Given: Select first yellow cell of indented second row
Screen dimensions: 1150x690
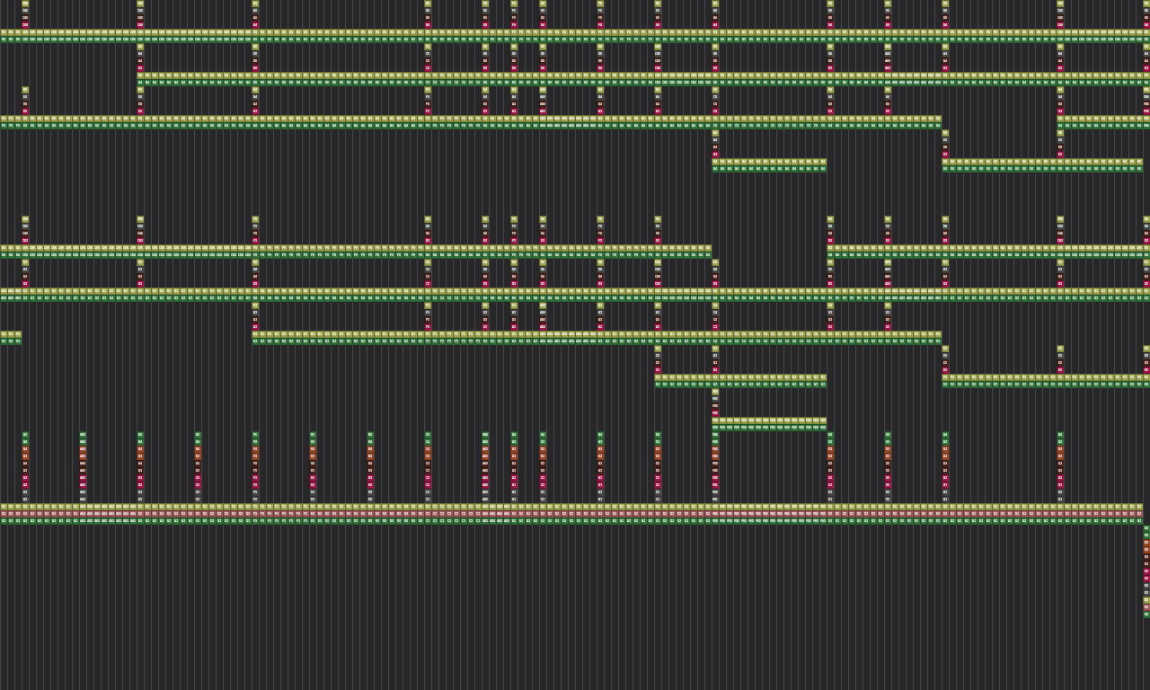Looking at the screenshot, I should click(x=140, y=75).
